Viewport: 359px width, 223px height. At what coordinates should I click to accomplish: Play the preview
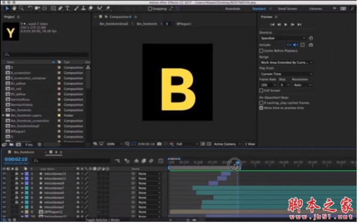286,25
